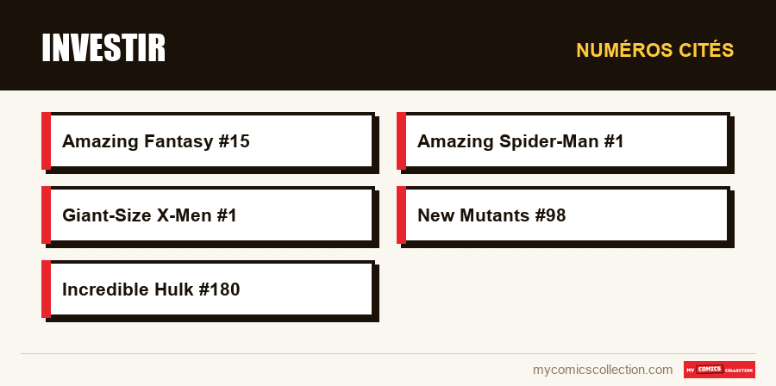Click the COMICS badge inside the logo
Viewport: 776px width, 386px height.
pos(710,369)
